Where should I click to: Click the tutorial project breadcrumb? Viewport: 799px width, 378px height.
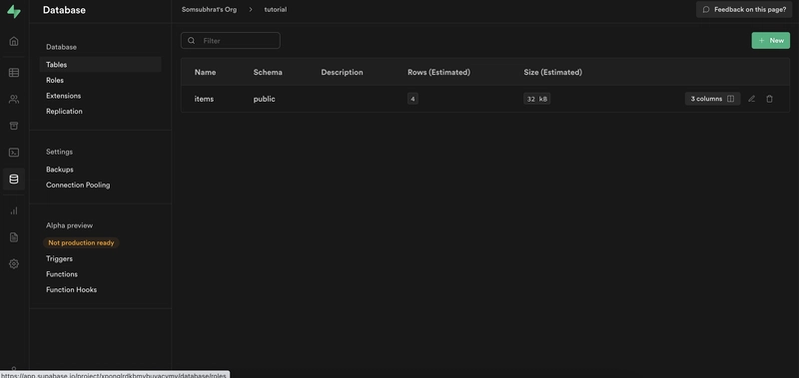(276, 10)
